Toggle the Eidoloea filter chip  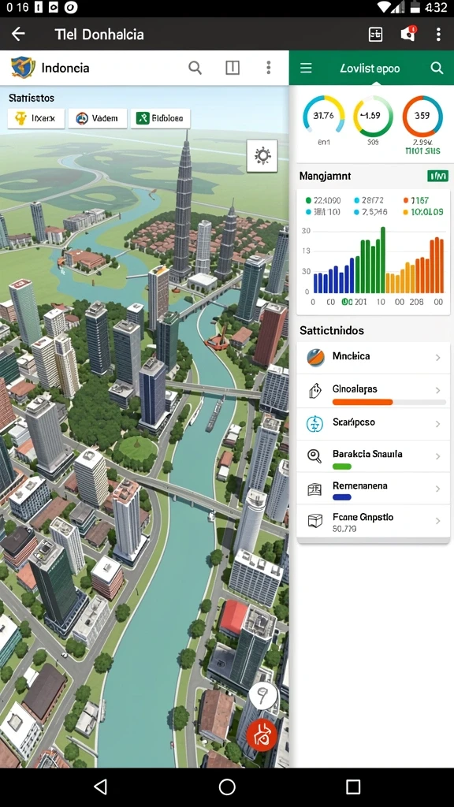tap(161, 118)
